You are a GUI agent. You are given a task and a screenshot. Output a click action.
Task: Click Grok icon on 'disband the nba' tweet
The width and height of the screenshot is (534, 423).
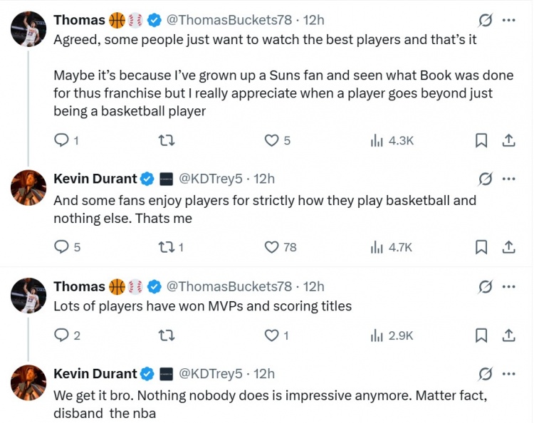pyautogui.click(x=485, y=373)
